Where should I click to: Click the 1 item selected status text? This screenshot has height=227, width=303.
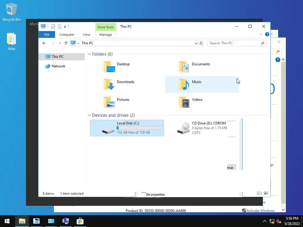(72, 194)
